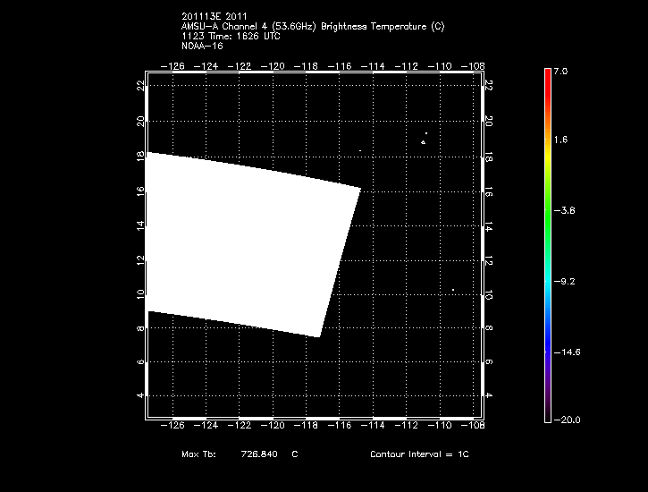The height and width of the screenshot is (492, 648).
Task: Click the Max Tb value 726.840
Action: 259,454
